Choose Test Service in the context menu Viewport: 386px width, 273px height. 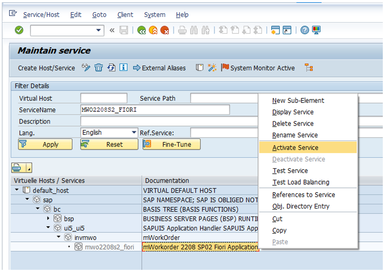point(290,171)
